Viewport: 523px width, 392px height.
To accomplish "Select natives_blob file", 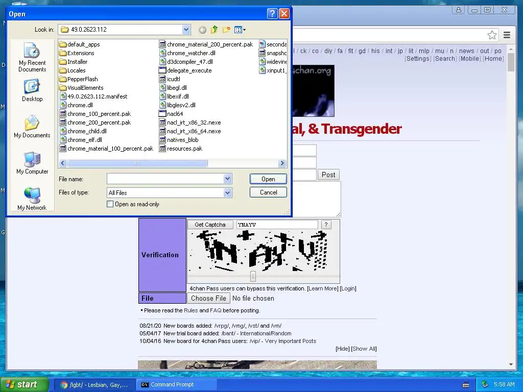I will pos(179,140).
